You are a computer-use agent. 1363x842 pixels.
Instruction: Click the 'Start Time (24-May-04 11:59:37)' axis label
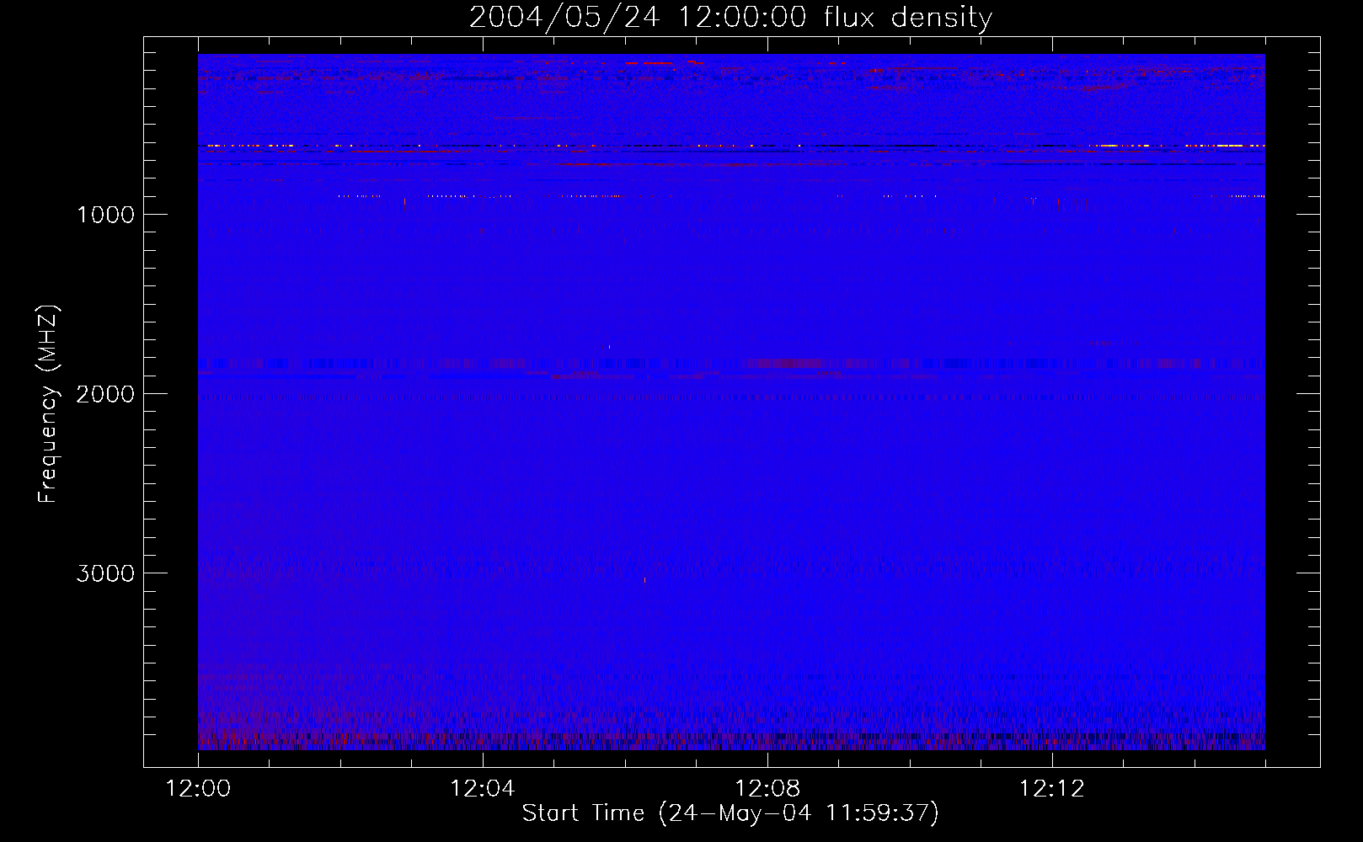[x=730, y=813]
